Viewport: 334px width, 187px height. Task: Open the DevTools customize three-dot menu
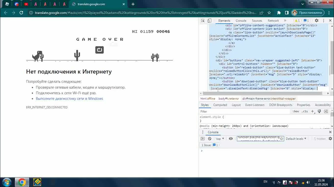[324, 21]
